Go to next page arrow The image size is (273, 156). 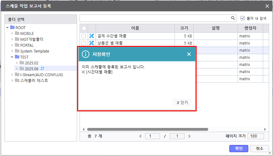[189, 136]
